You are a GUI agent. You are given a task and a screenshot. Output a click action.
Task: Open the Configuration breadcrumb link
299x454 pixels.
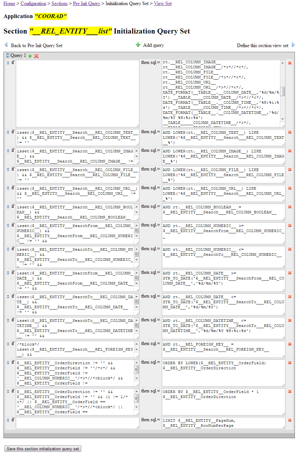(33, 3)
